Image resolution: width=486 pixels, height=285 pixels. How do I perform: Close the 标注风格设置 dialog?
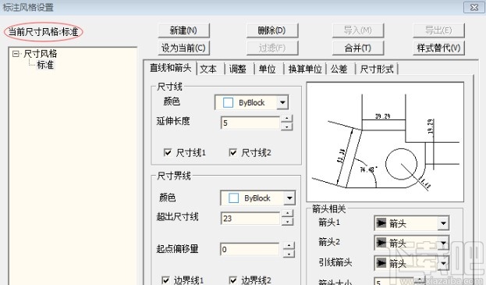pos(474,8)
